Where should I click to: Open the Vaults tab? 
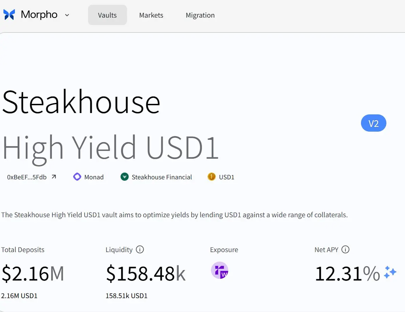(x=107, y=15)
